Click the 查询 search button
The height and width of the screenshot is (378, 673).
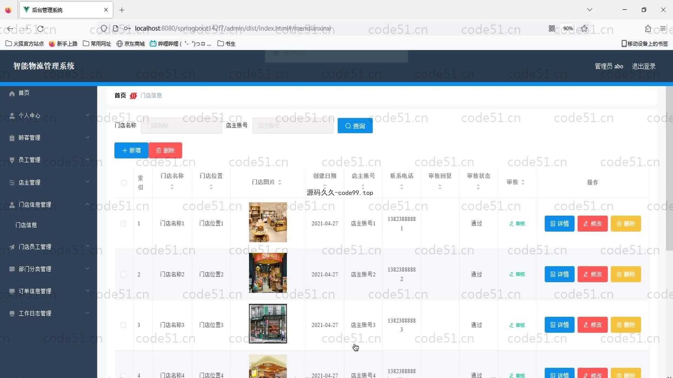[355, 126]
